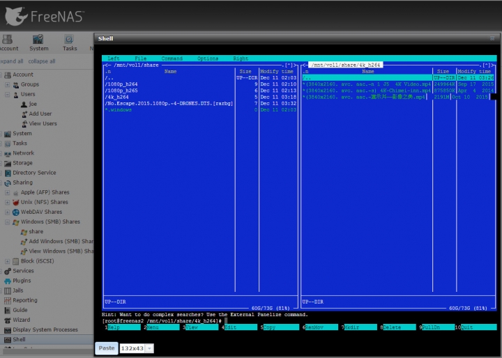This screenshot has width=502, height=358.
Task: Collapse the Users tree node
Action: [8, 95]
